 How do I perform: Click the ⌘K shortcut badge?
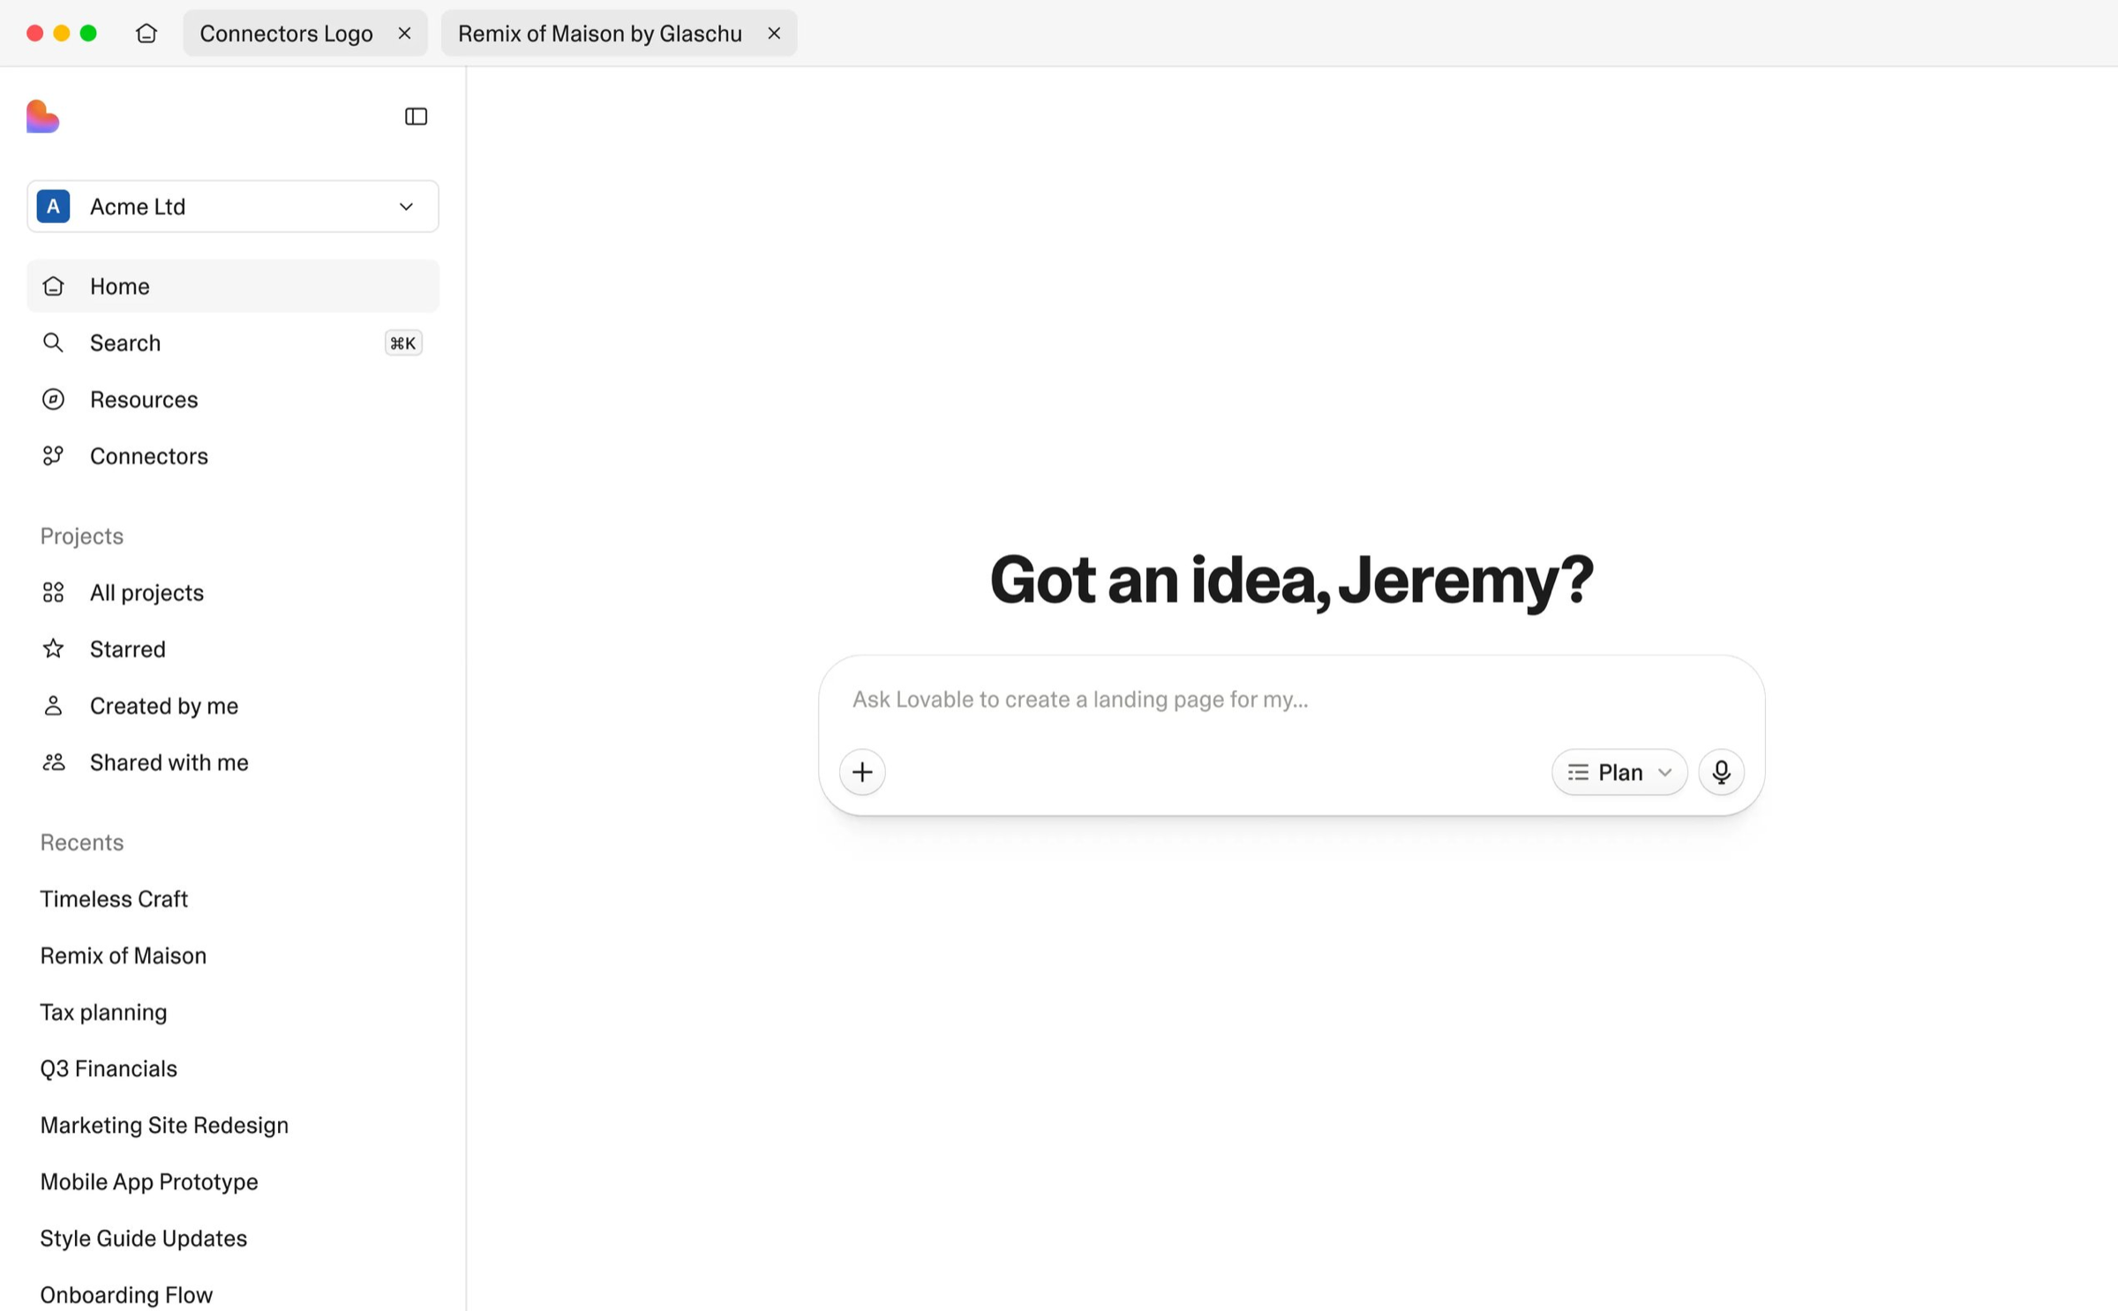click(x=403, y=342)
